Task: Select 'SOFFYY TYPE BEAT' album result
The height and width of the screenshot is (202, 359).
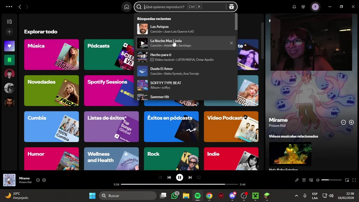Action: click(185, 85)
